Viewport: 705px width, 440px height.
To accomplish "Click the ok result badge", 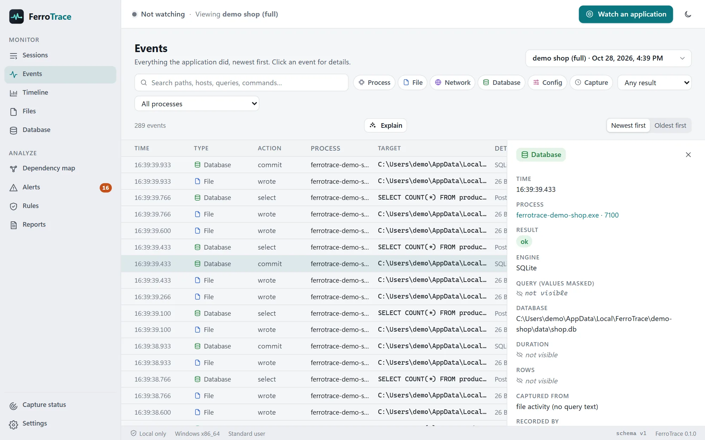I will tap(524, 242).
